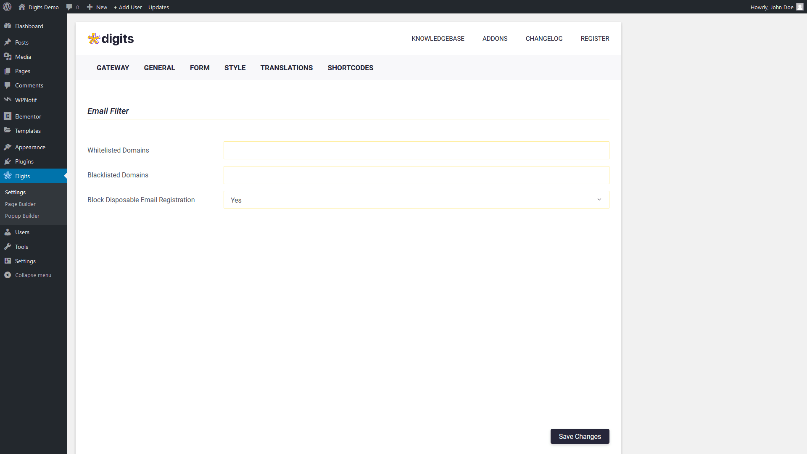Open the STYLE tab
The image size is (807, 454).
tap(235, 68)
